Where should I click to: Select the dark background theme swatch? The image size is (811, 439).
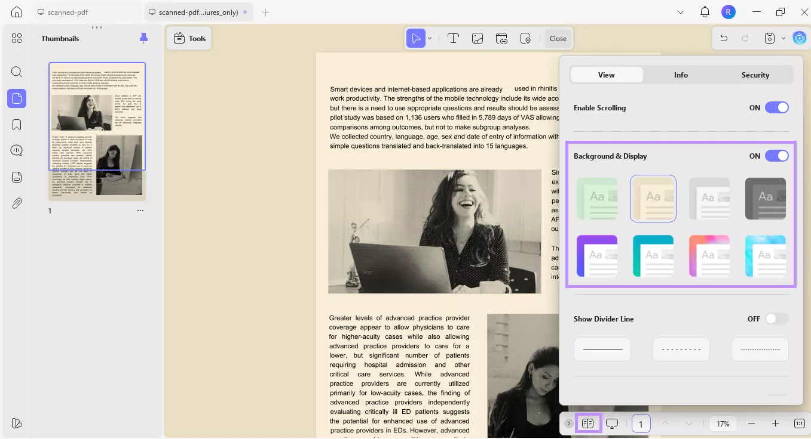pos(766,199)
